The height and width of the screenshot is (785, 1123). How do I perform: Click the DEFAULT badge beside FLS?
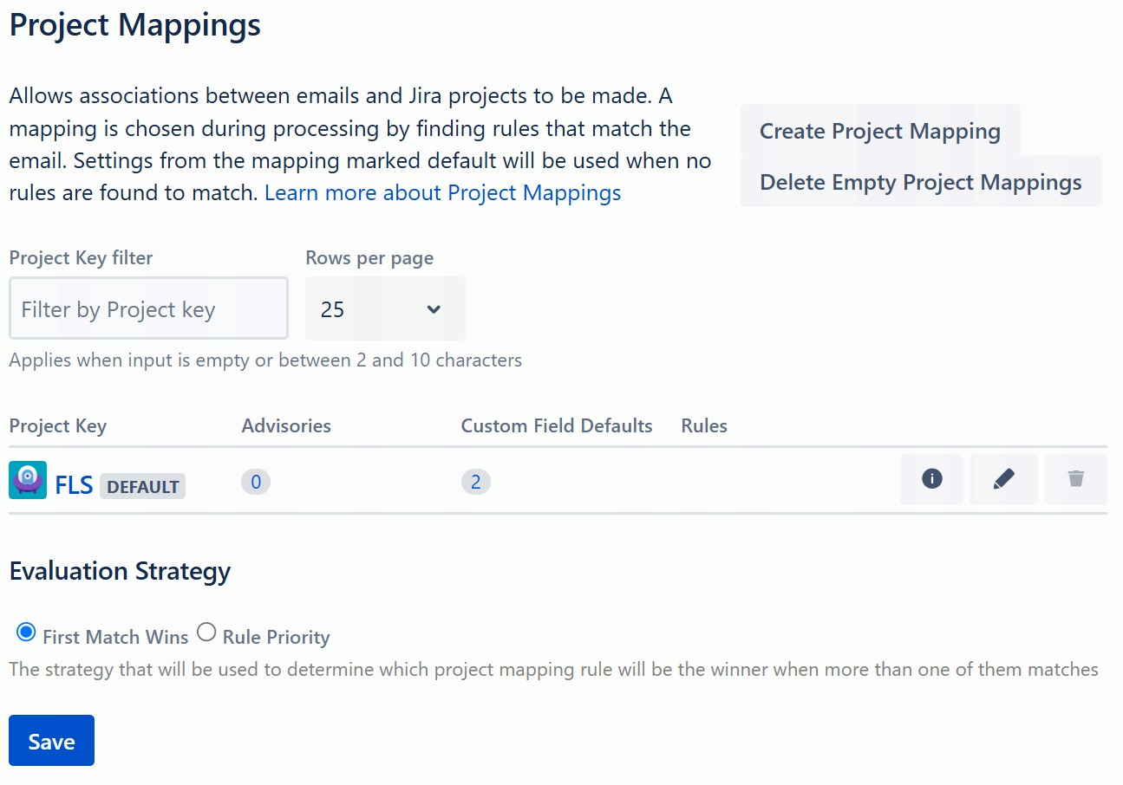tap(142, 486)
